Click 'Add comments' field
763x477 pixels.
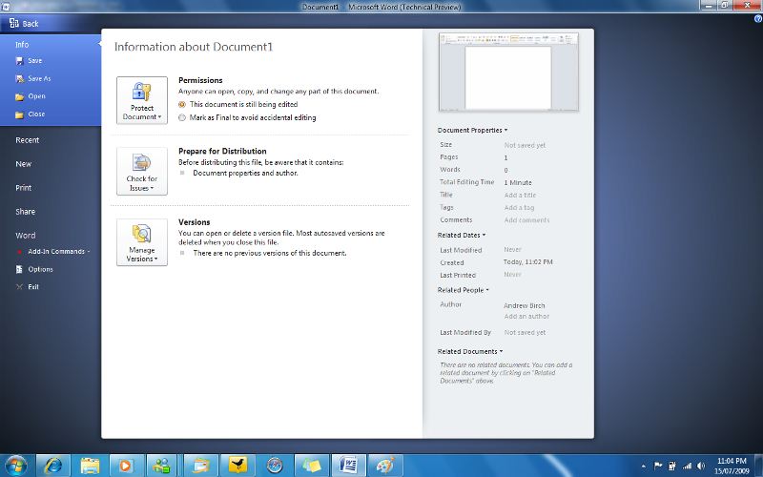click(527, 220)
